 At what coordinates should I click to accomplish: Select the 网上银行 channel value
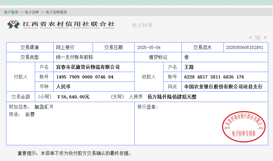[x=65, y=47]
